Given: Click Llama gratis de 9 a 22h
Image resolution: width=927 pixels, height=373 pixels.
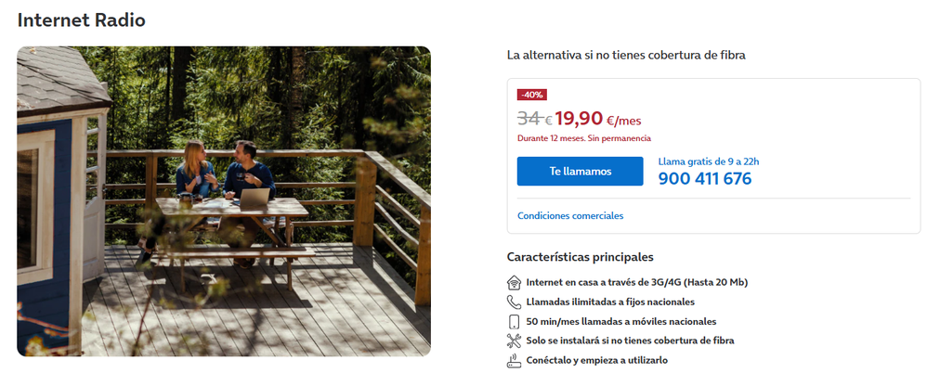Looking at the screenshot, I should 709,161.
